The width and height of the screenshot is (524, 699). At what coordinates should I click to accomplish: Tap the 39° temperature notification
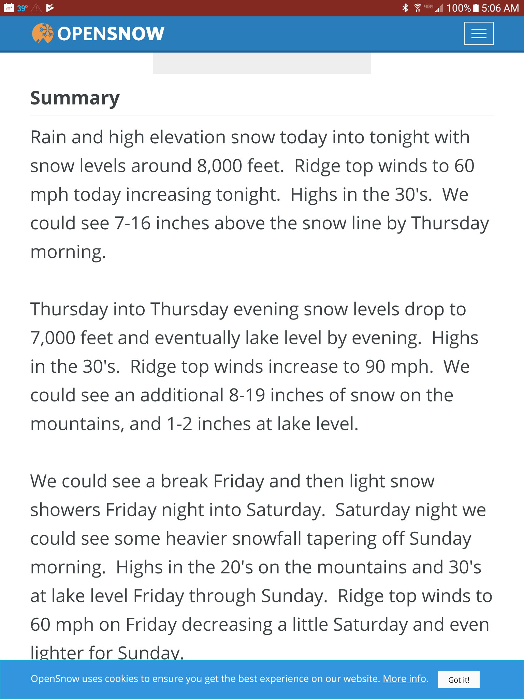point(23,8)
